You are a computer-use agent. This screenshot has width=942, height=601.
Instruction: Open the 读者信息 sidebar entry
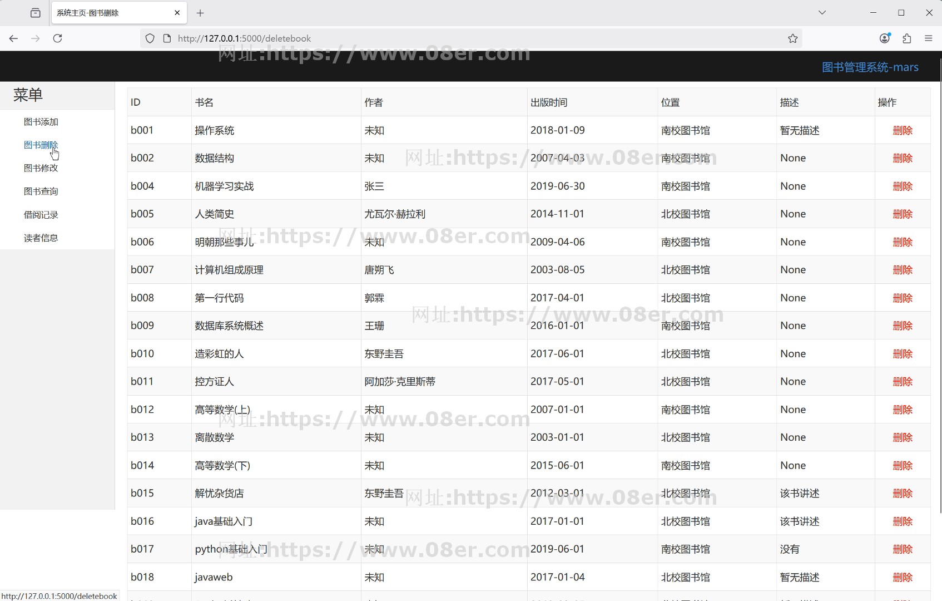[x=41, y=238]
